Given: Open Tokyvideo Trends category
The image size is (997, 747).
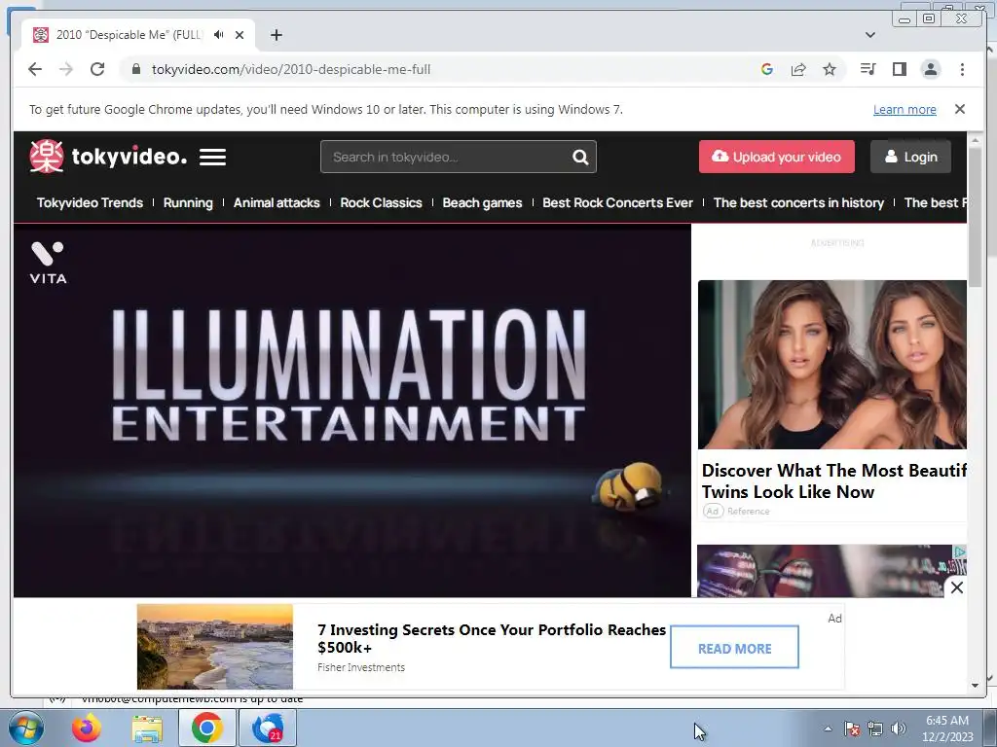Looking at the screenshot, I should (x=90, y=202).
